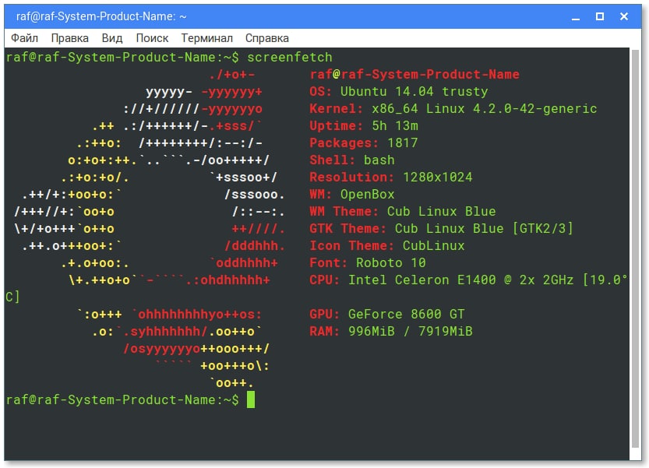Click 'WM: OpenBox' line
Image resolution: width=649 pixels, height=468 pixels.
tap(352, 194)
